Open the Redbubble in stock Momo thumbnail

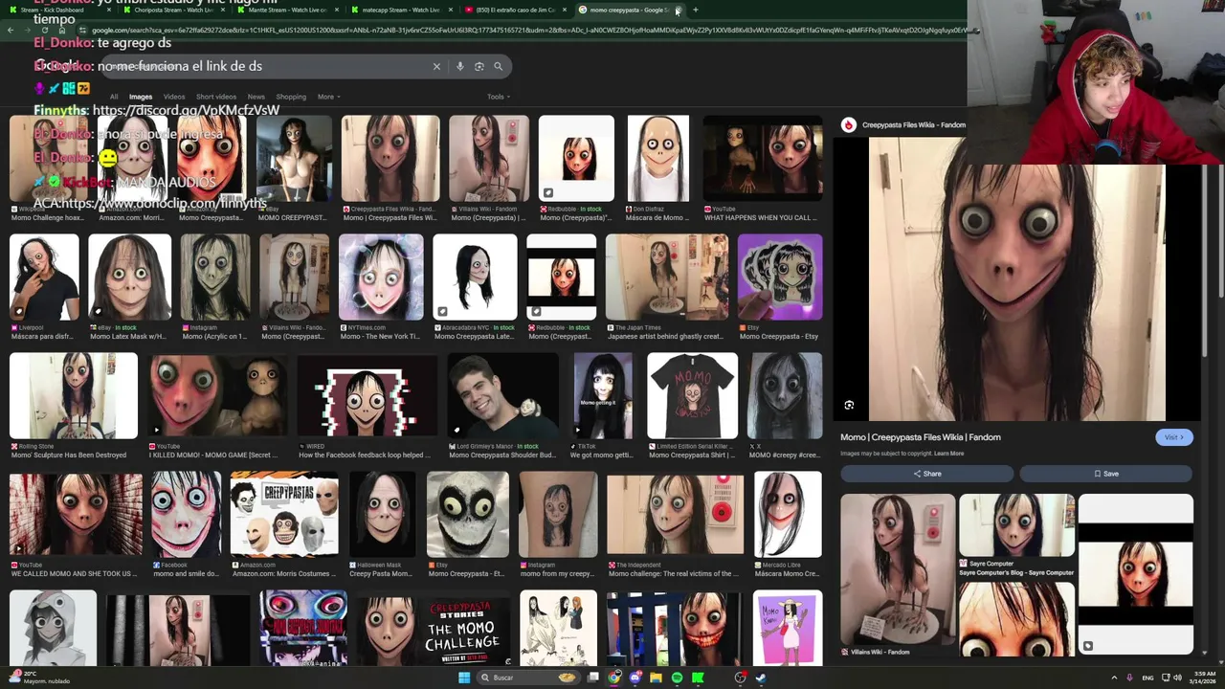576,159
